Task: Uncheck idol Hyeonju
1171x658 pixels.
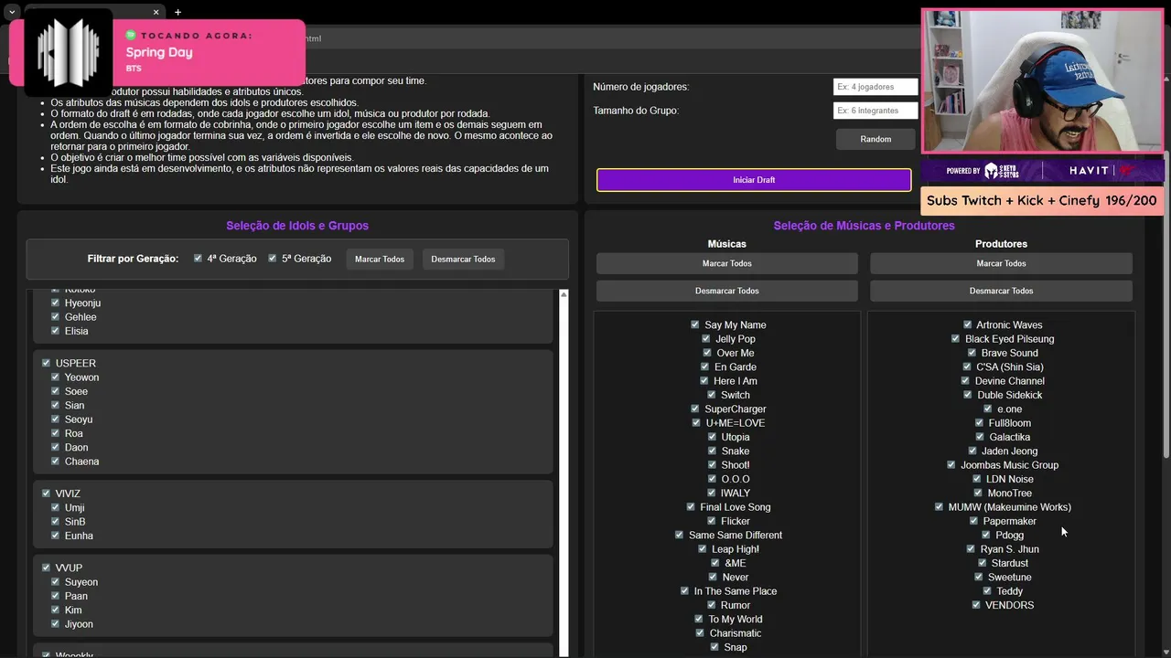Action: [x=55, y=302]
